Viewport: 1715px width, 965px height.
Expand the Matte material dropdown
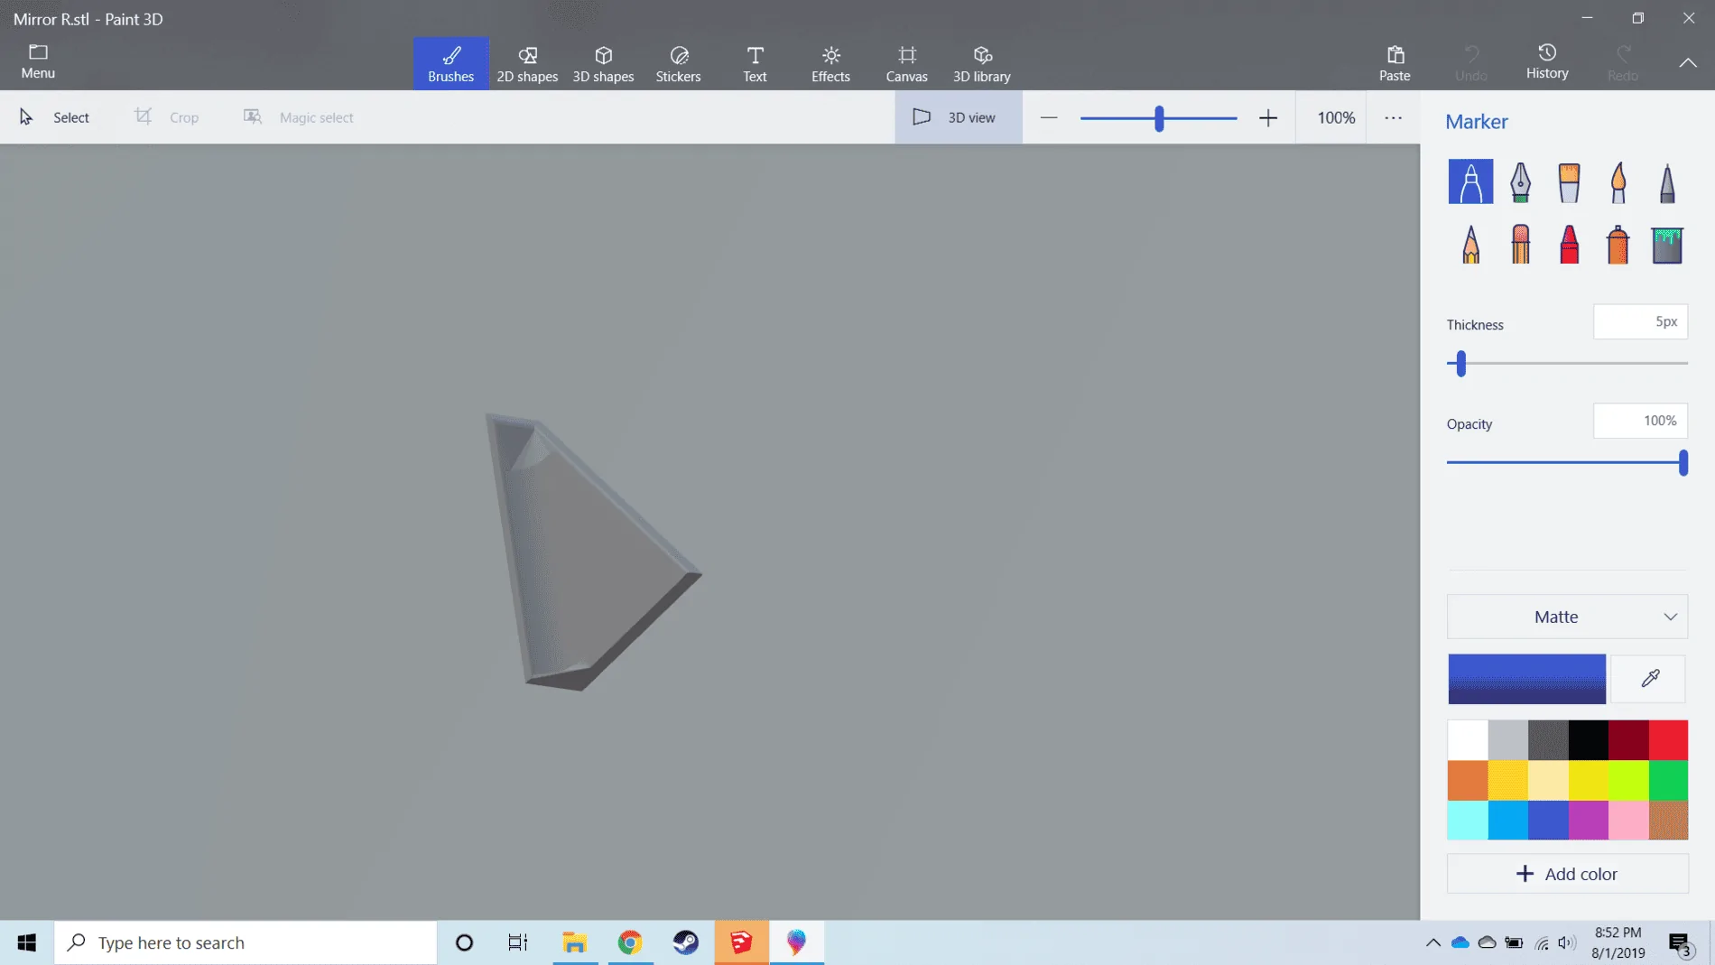(x=1567, y=617)
